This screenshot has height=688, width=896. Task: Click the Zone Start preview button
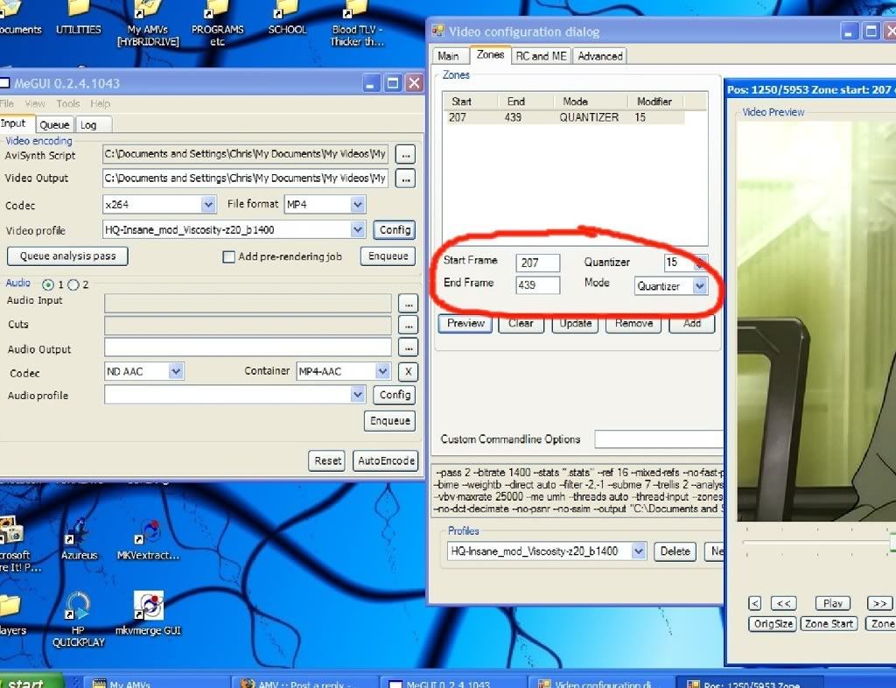click(x=829, y=624)
